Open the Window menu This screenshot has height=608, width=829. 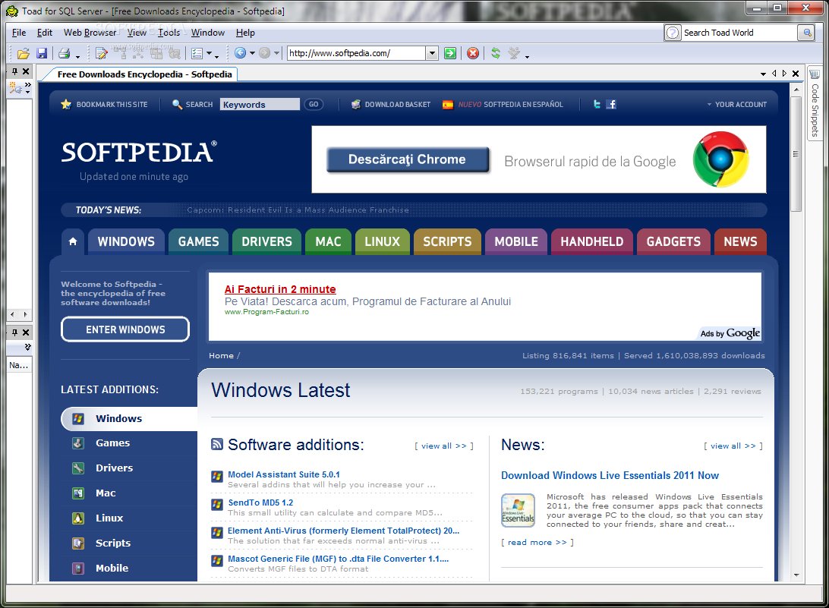coord(208,33)
